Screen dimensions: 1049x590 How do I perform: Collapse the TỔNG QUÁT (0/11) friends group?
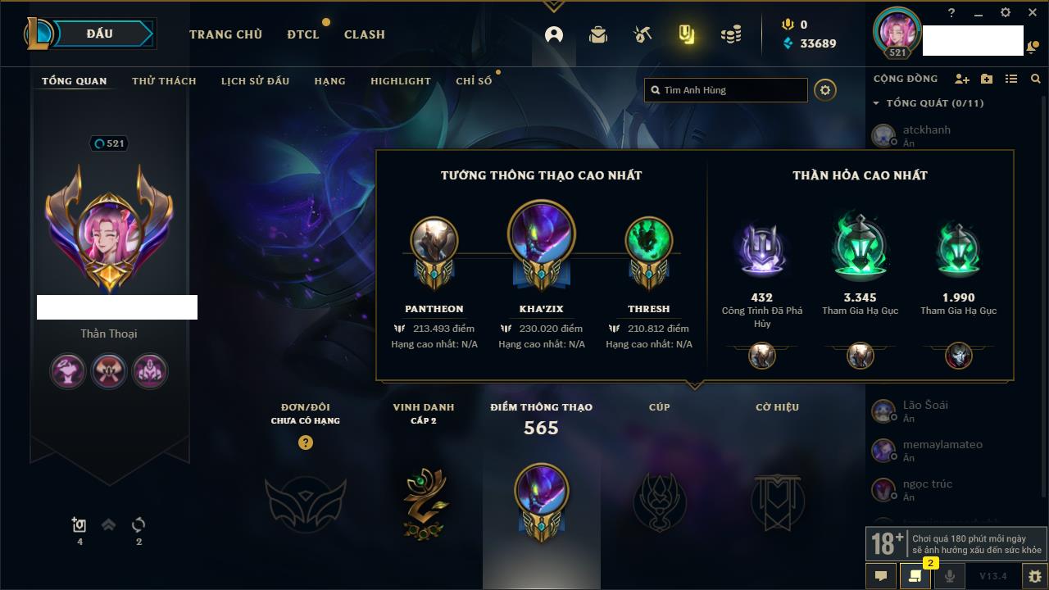click(929, 103)
